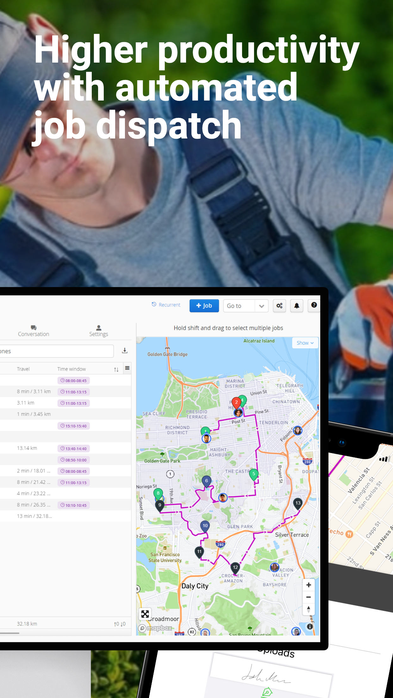Select green job marker 8 on map

[x=158, y=494]
